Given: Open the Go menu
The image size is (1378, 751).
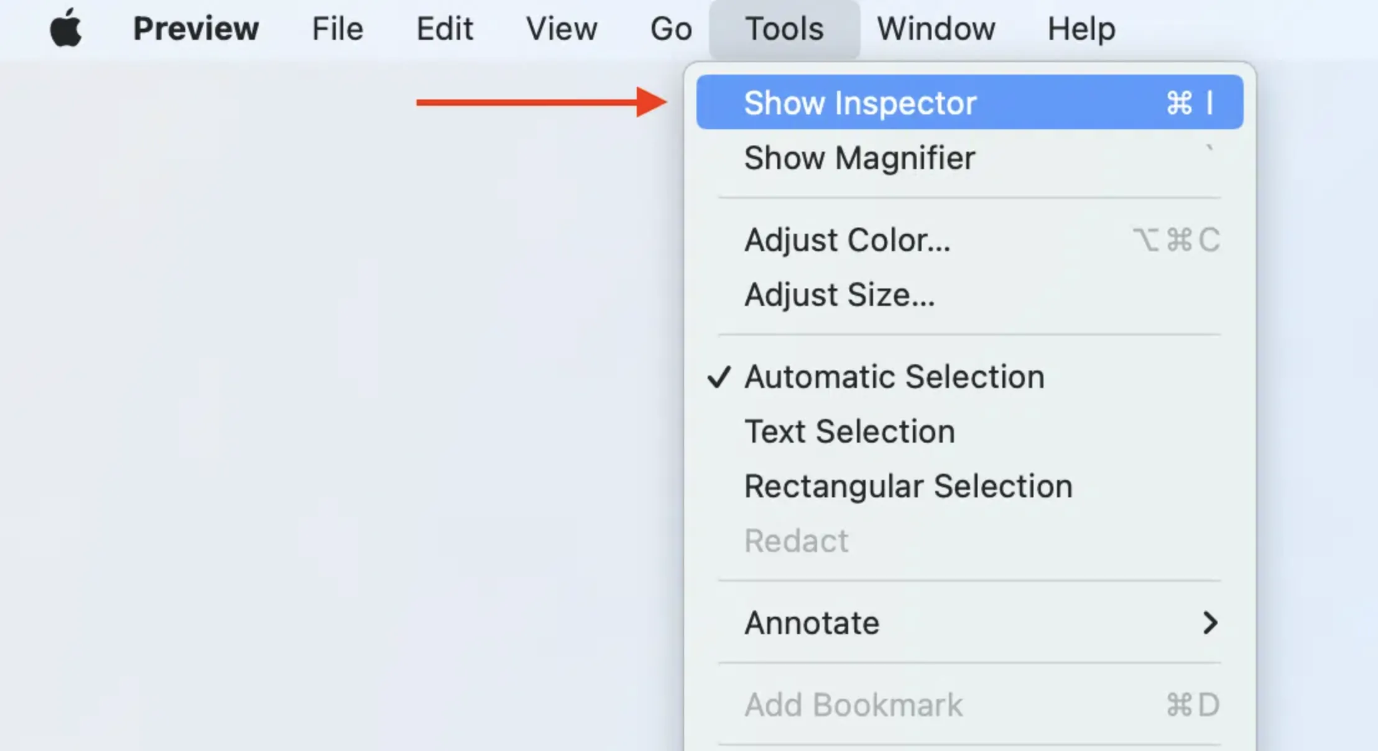Looking at the screenshot, I should click(670, 29).
